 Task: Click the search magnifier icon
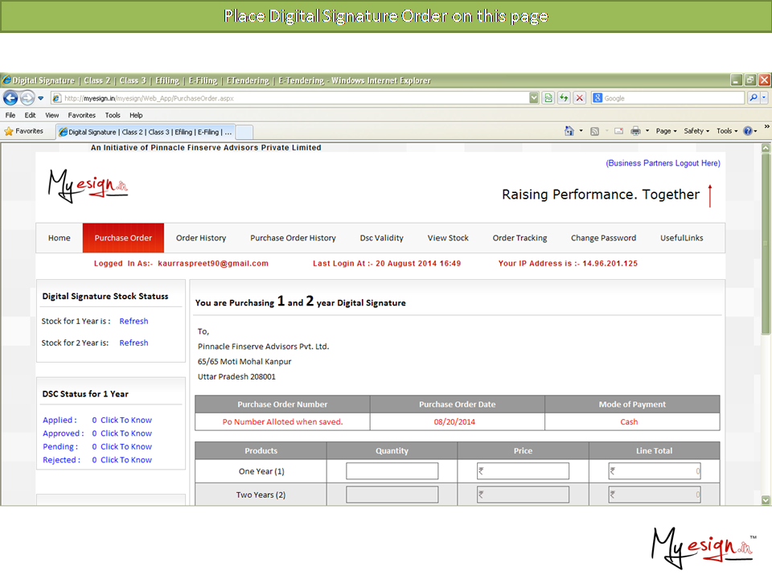pos(754,98)
